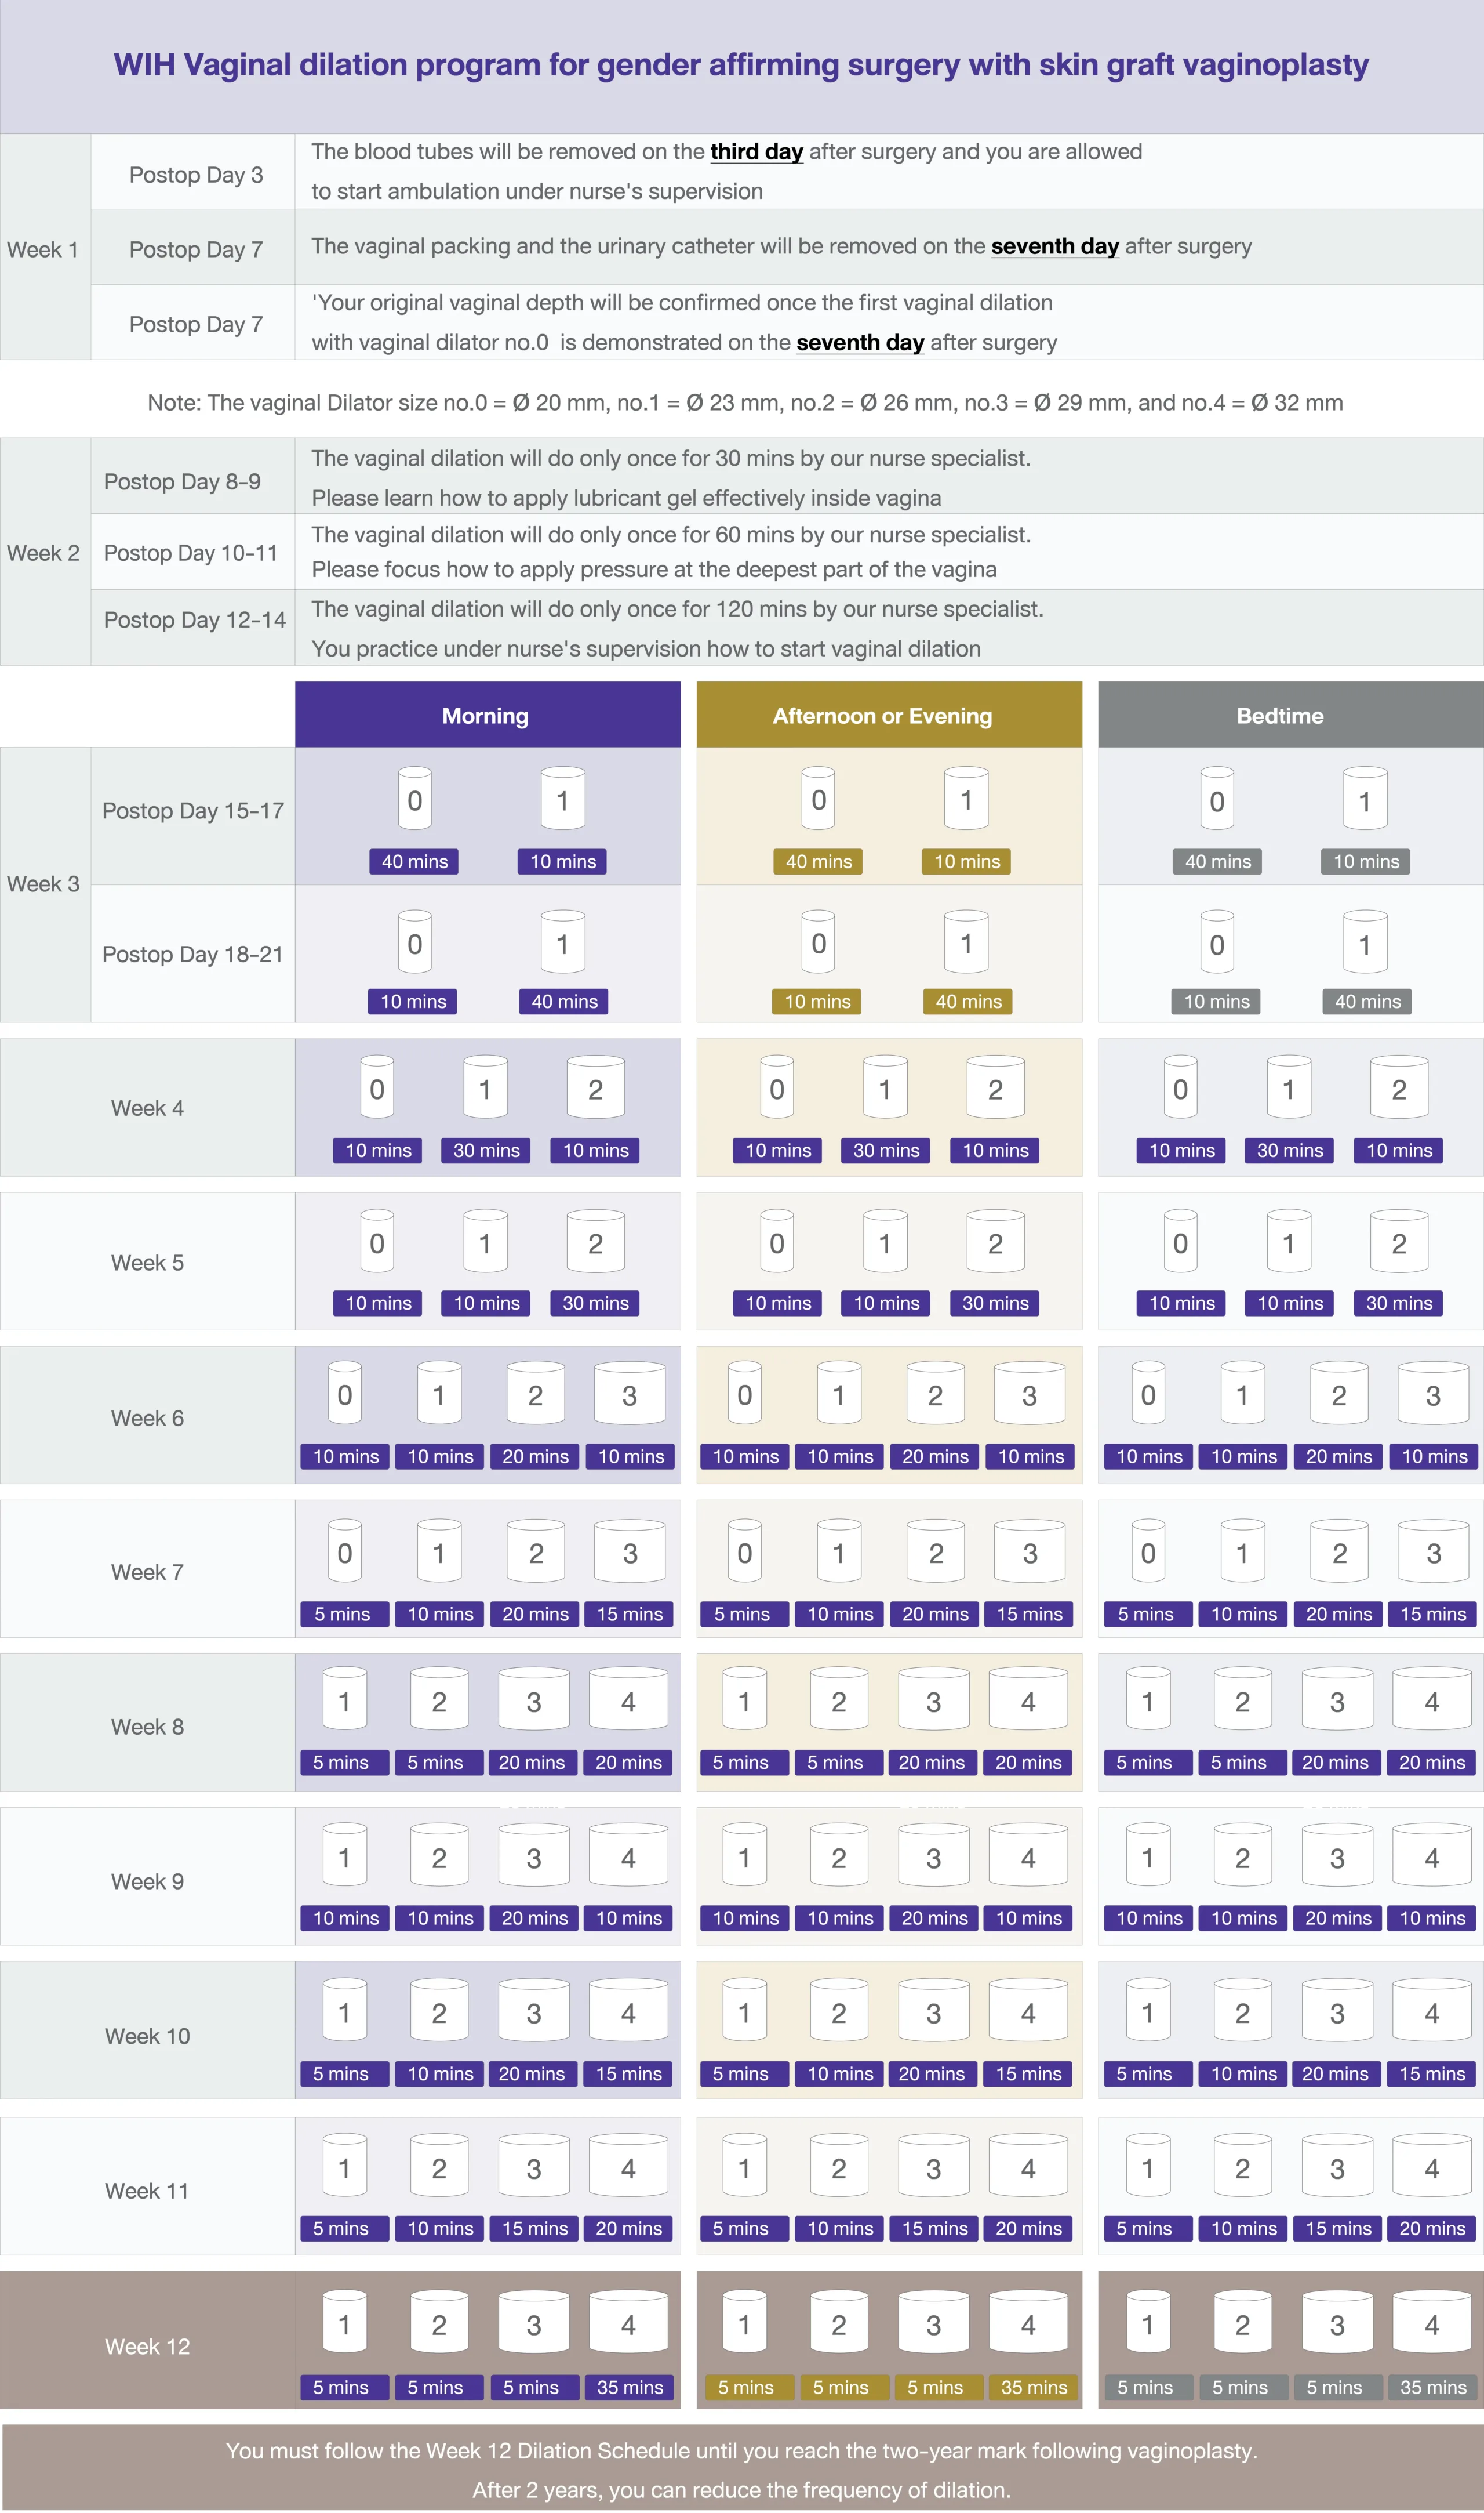Click Week 4 Morning dilator 2 icon
Screen dimensions: 1484x2513
(x=596, y=1086)
